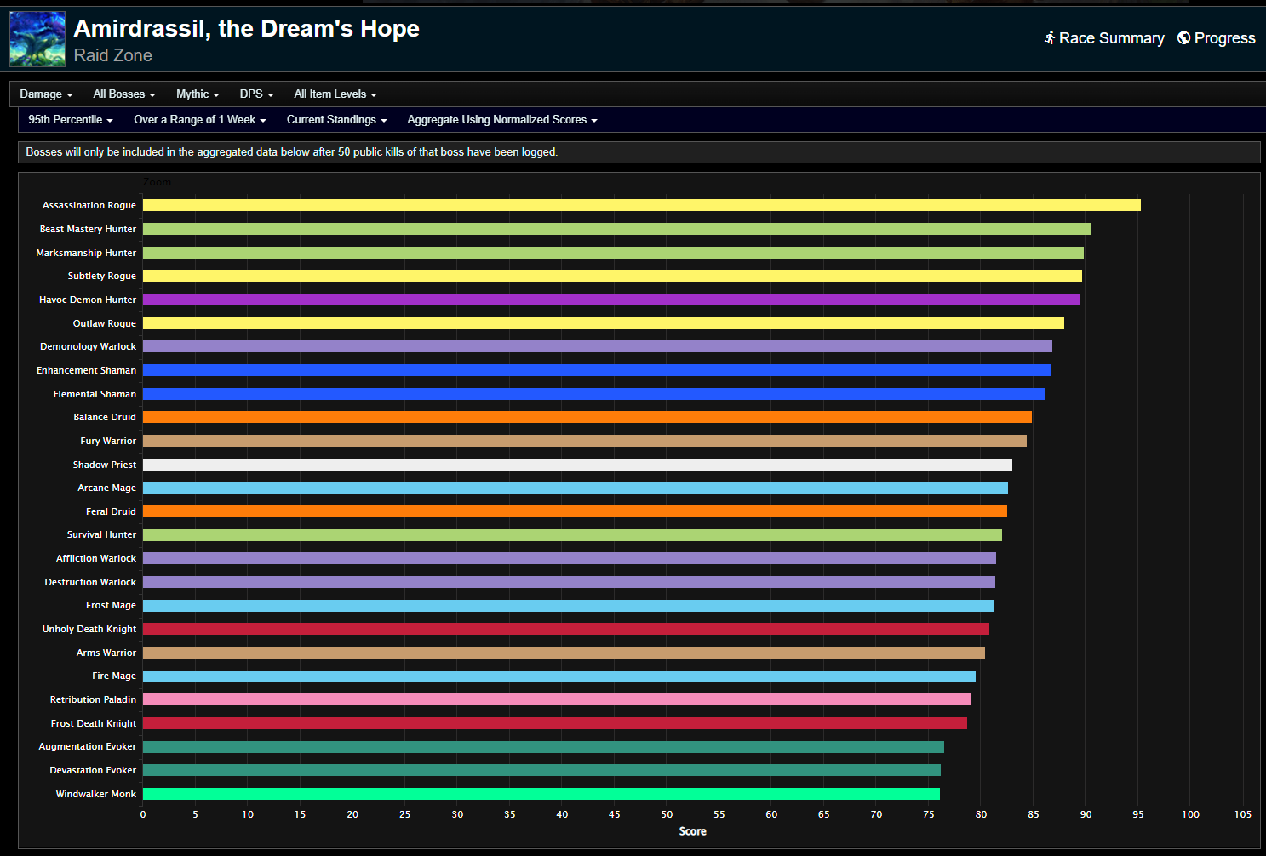The image size is (1266, 856).
Task: Select the Destruction Warlock bar
Action: point(569,582)
